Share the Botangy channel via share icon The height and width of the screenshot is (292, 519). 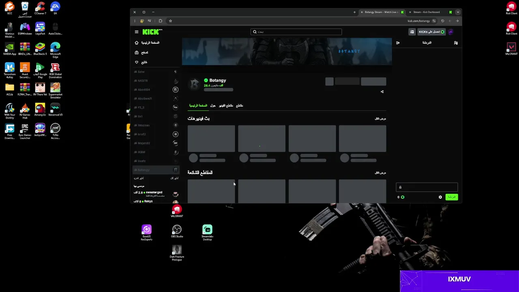(x=382, y=92)
